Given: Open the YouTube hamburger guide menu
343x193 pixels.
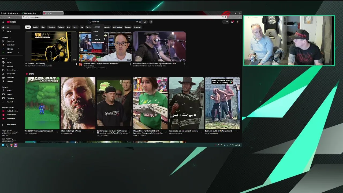Looking at the screenshot, I should click(x=3, y=22).
